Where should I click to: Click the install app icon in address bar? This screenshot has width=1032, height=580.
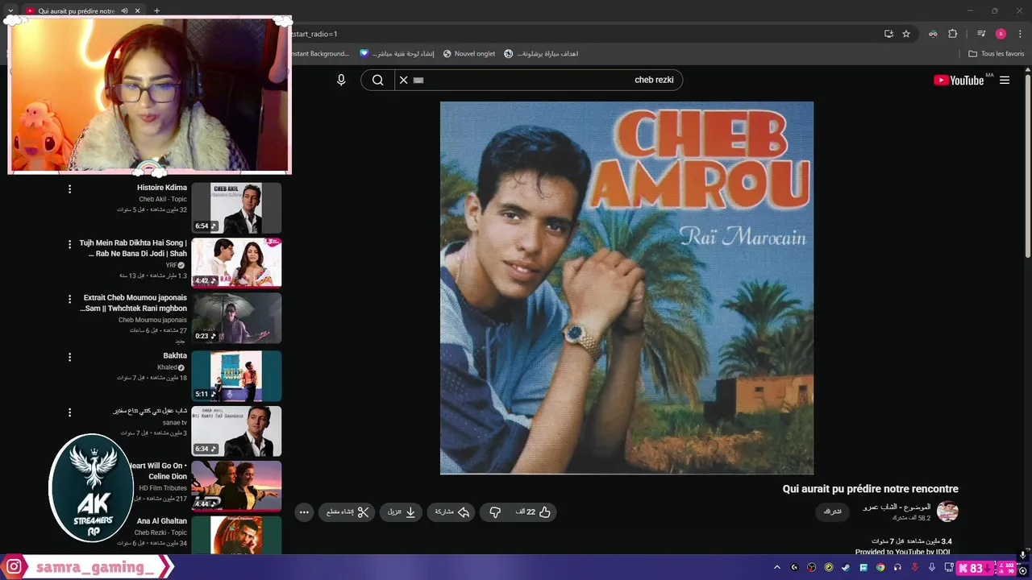tap(888, 34)
